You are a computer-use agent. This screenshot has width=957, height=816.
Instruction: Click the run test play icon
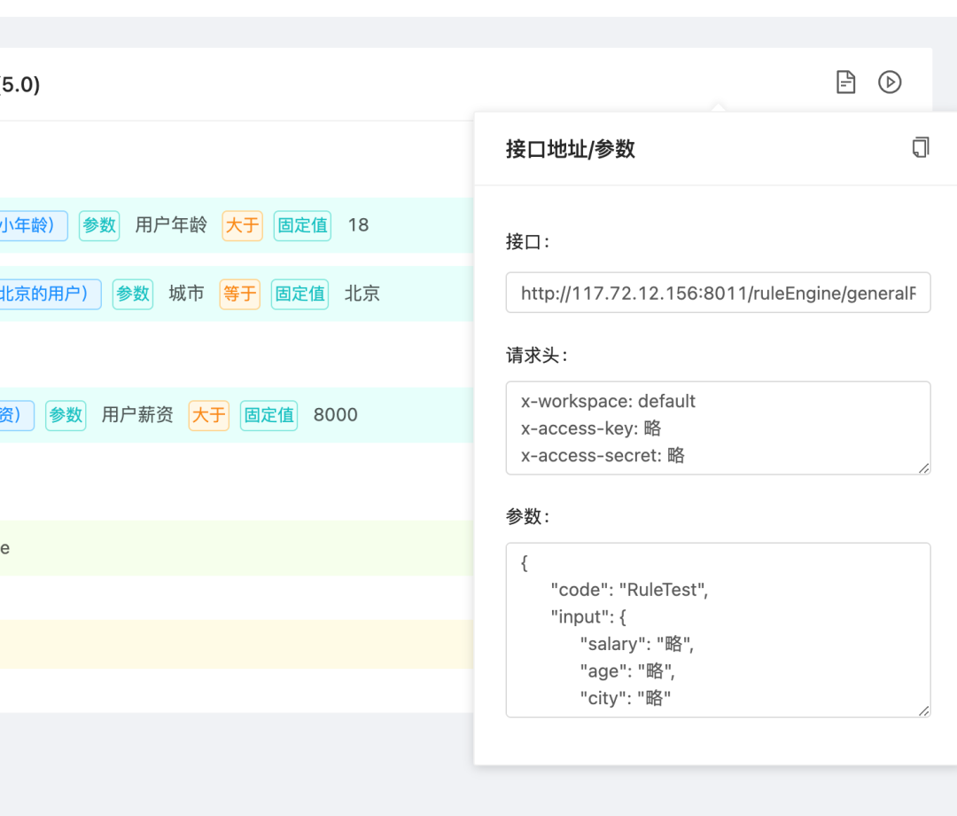pos(890,82)
